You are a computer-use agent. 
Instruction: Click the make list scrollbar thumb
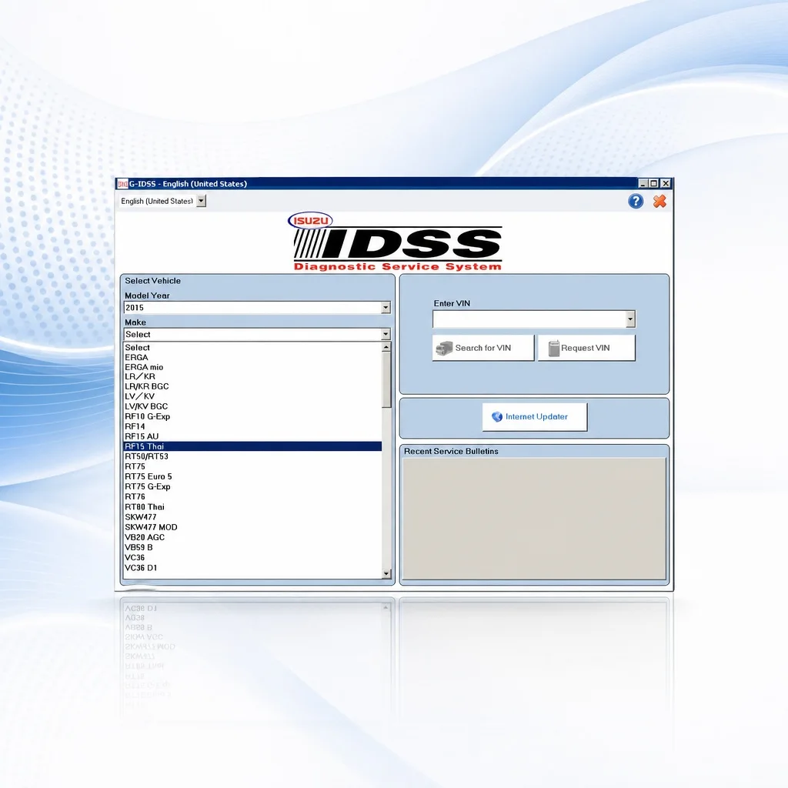tap(386, 380)
